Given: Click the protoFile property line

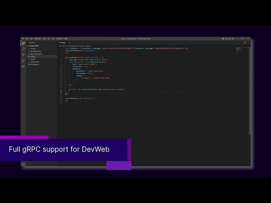Looking at the screenshot, I should coord(90,71).
